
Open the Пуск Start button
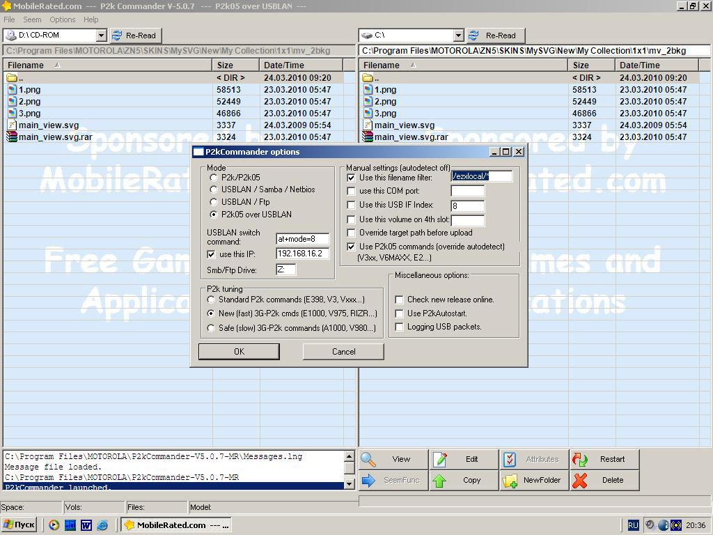tap(19, 525)
